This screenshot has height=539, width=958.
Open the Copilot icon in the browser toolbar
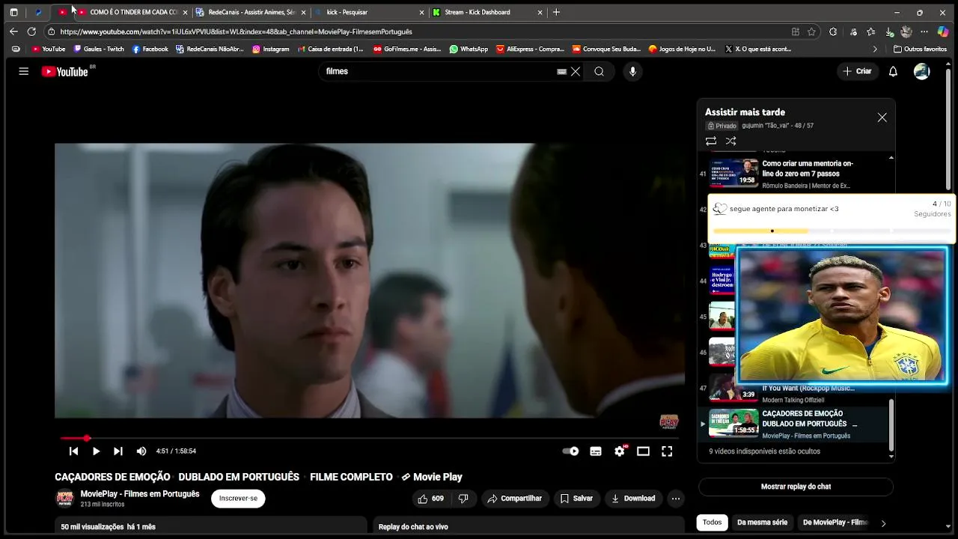click(x=943, y=31)
